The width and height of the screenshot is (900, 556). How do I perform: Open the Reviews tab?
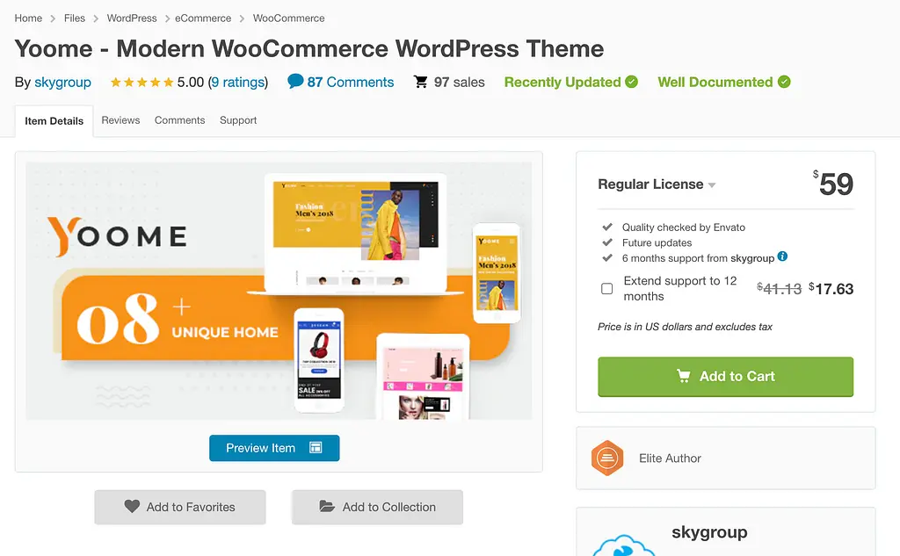click(120, 120)
